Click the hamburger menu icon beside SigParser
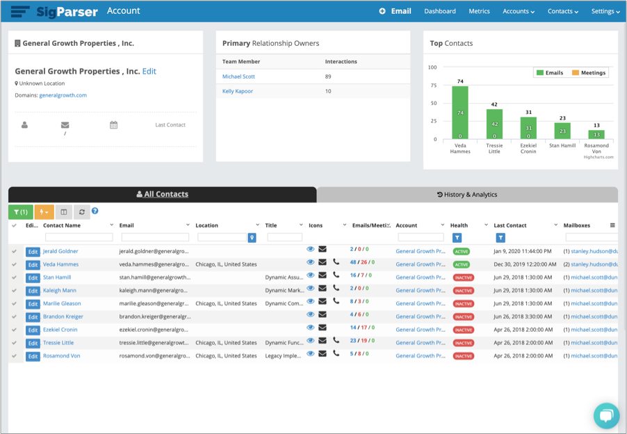 (x=20, y=12)
